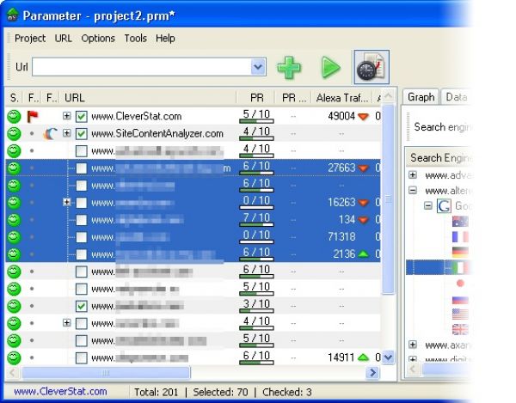Image resolution: width=516 pixels, height=403 pixels.
Task: Select the highlighted Italian flag entry
Action: pyautogui.click(x=460, y=267)
